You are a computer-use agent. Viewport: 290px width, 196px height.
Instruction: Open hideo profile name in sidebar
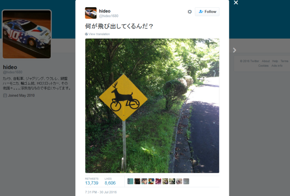pos(10,67)
